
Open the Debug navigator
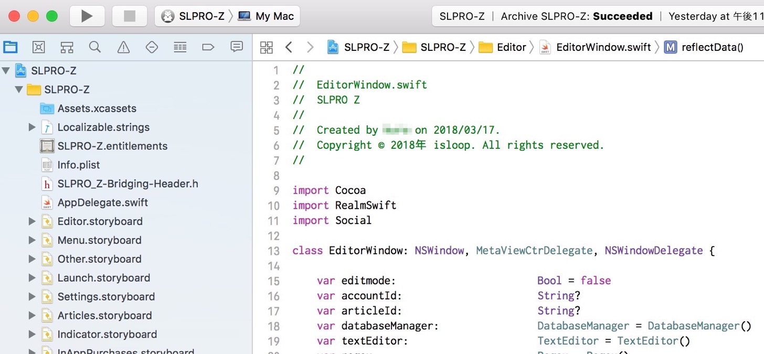coord(180,47)
